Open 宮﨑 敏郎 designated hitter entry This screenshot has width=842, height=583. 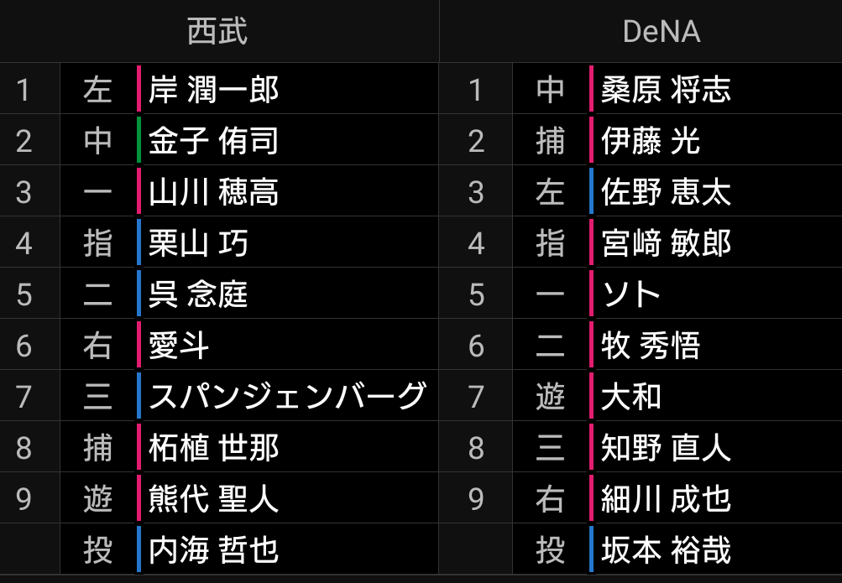point(666,243)
